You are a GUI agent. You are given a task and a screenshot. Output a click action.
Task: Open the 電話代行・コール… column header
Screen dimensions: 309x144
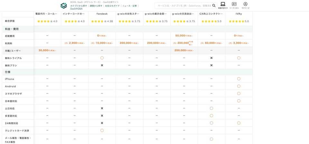point(46,14)
